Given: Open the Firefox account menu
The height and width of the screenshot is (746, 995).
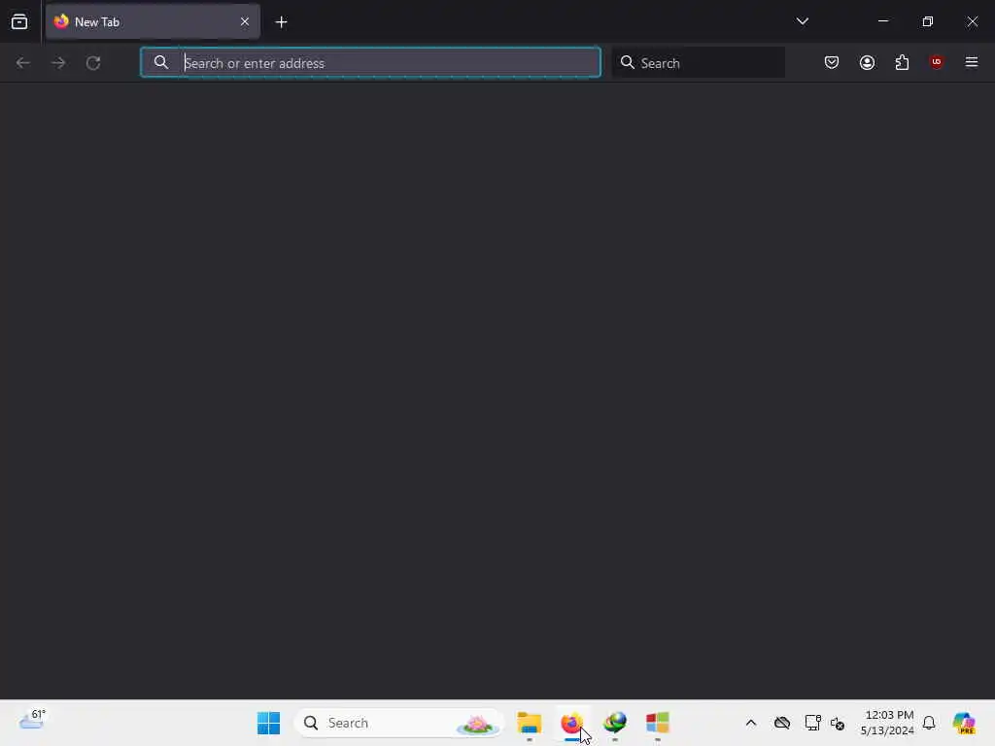Looking at the screenshot, I should click(867, 63).
